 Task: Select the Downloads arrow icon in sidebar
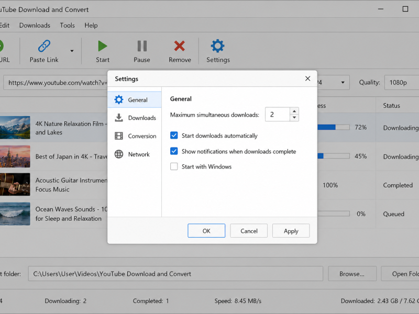click(x=119, y=118)
